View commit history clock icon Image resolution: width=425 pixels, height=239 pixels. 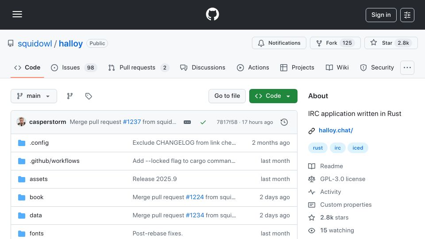(x=284, y=122)
